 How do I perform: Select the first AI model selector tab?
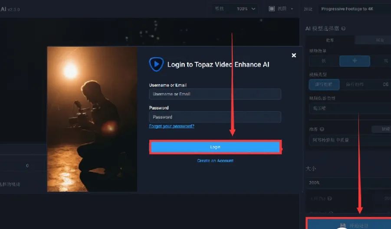pyautogui.click(x=330, y=40)
